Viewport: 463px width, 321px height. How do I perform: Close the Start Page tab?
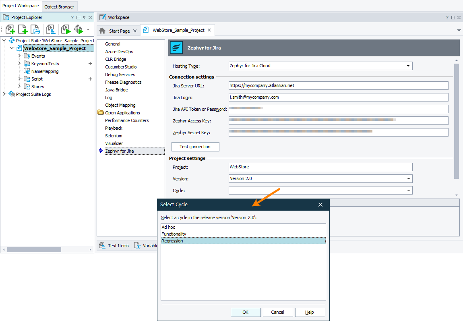[x=134, y=31]
